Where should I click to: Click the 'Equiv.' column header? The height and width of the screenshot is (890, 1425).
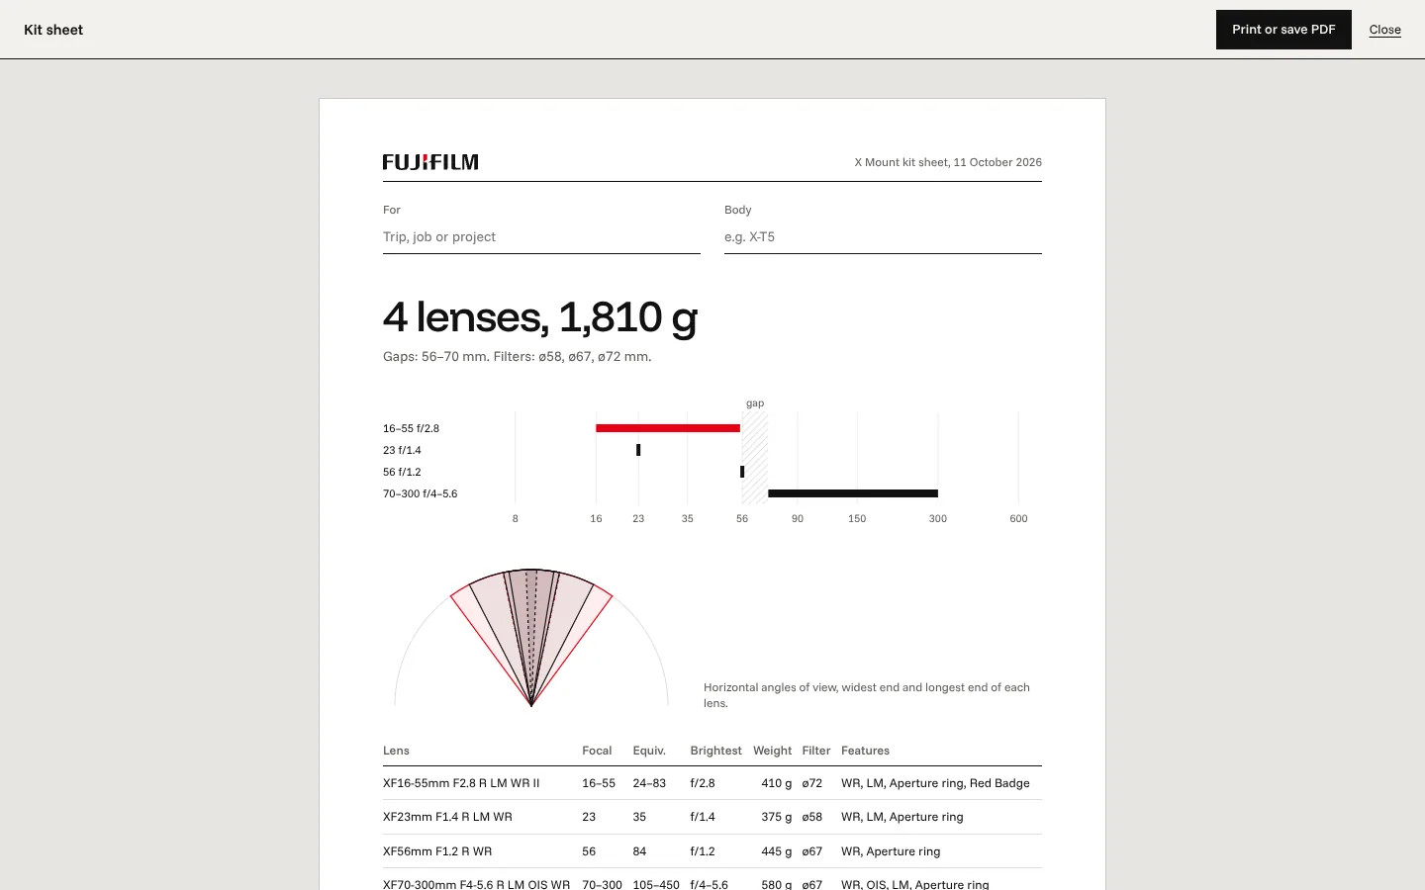[649, 751]
